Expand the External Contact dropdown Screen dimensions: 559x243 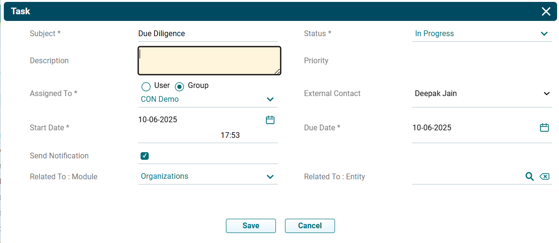pos(547,94)
